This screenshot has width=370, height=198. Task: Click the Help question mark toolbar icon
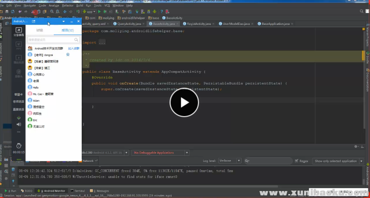(x=163, y=12)
